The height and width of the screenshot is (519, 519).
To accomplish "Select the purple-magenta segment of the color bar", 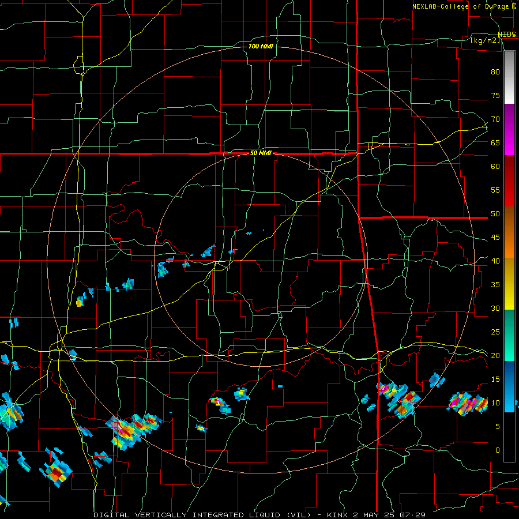I will [509, 130].
